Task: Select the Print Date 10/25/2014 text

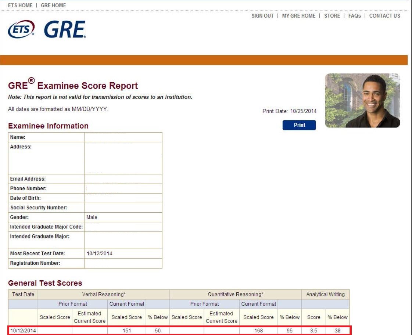Action: point(289,111)
